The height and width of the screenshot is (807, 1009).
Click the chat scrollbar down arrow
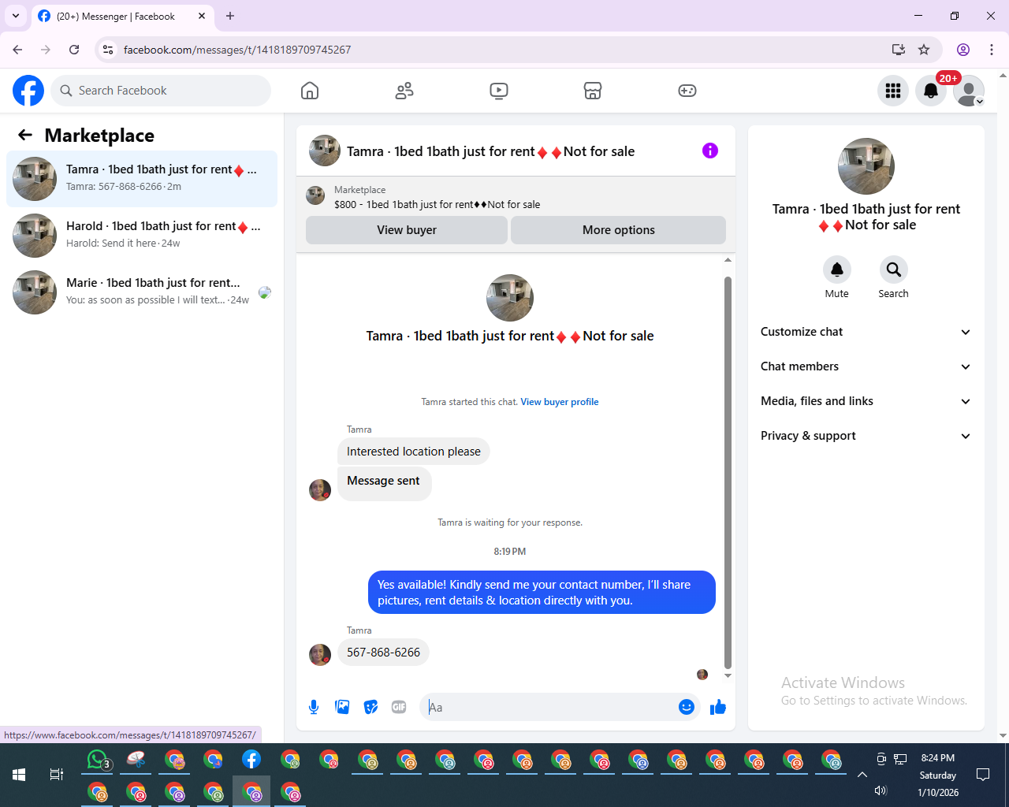[x=728, y=675]
